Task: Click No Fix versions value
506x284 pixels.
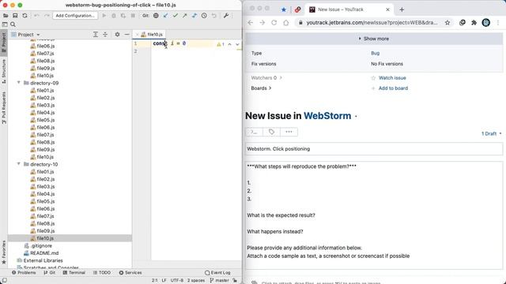Action: [387, 64]
